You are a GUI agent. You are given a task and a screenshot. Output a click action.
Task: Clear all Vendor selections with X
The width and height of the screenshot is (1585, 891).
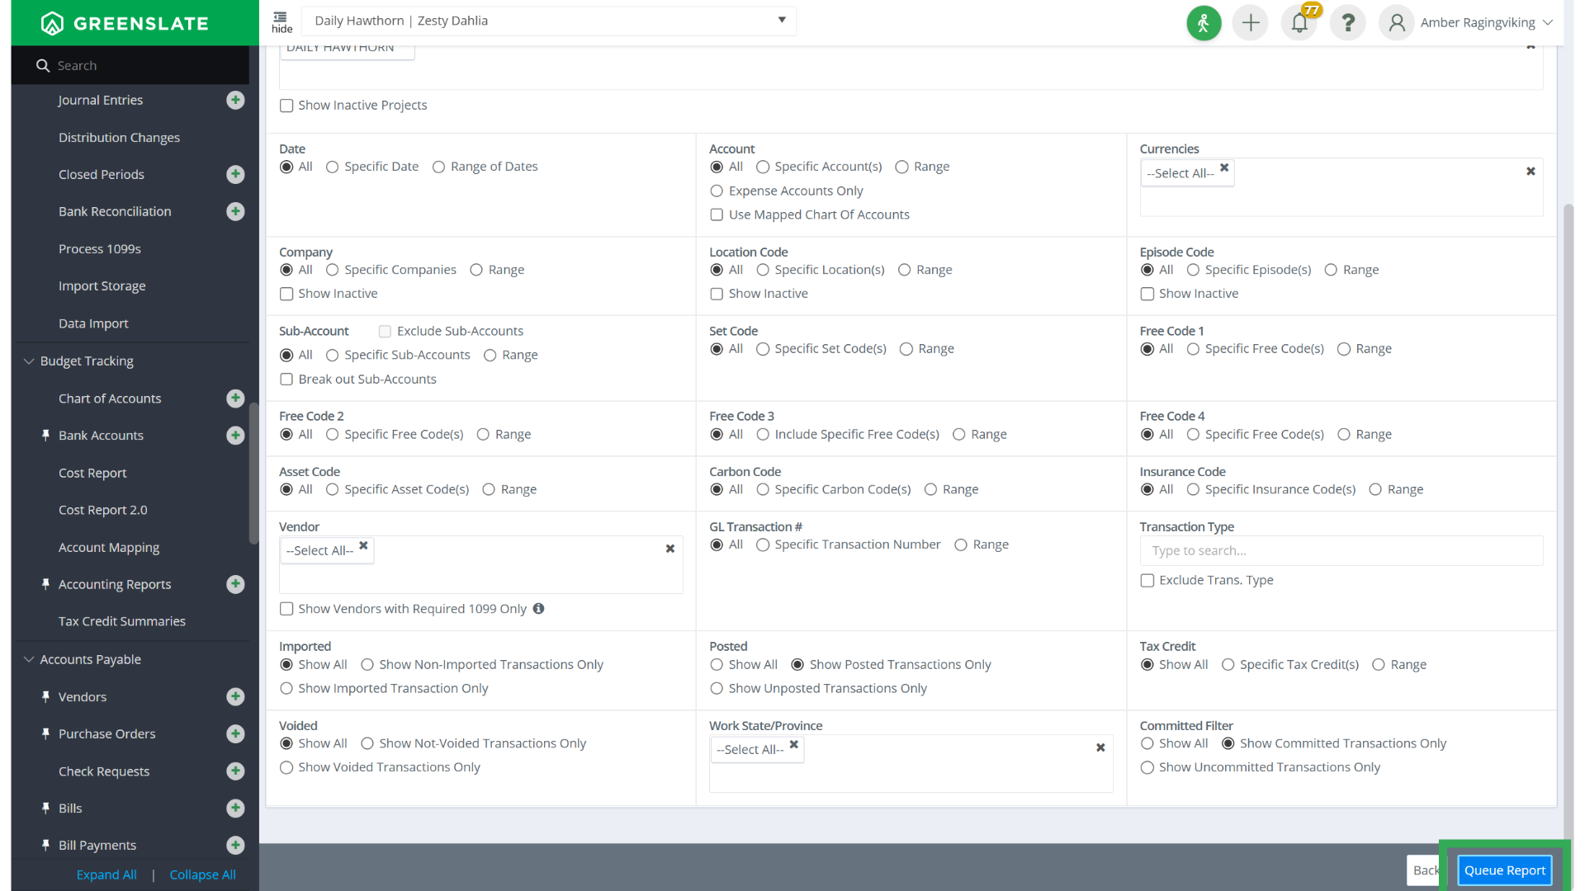670,549
